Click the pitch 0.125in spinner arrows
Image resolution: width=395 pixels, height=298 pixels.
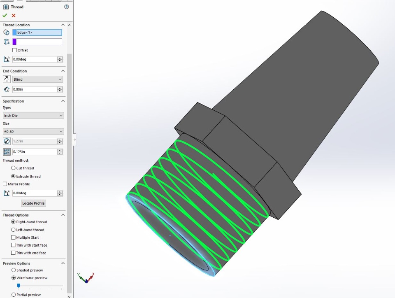tap(60, 151)
